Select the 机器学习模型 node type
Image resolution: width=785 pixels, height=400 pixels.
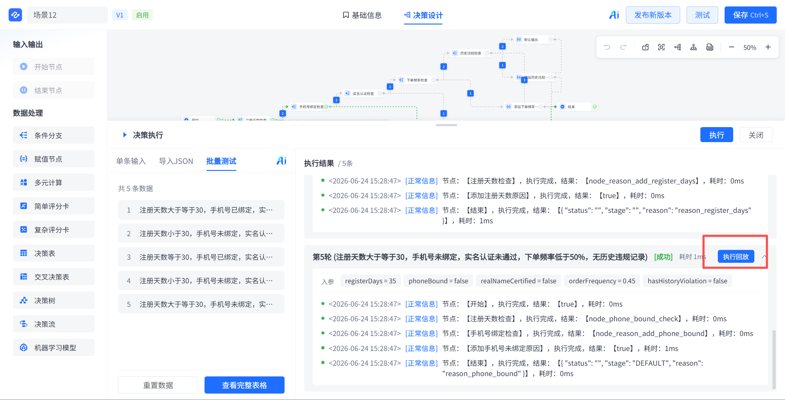54,347
